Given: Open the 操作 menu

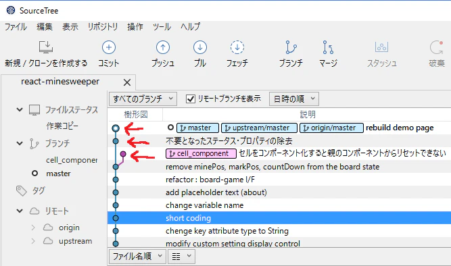Looking at the screenshot, I should [x=135, y=27].
